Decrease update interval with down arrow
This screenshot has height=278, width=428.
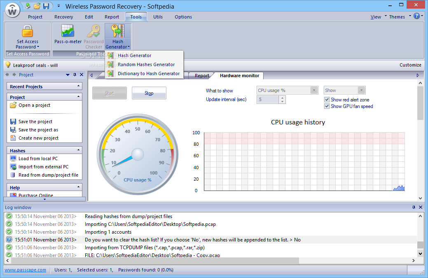(282, 102)
